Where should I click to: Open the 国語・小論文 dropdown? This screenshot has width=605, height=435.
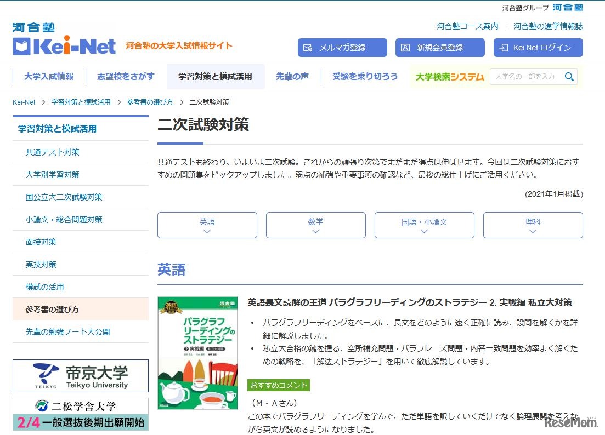(x=424, y=225)
